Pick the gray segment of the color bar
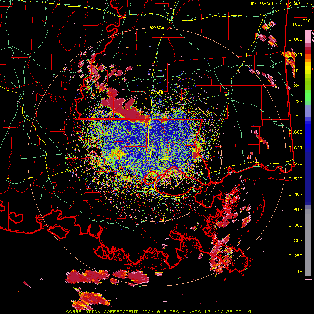This screenshot has width=314, height=314. pos(308,242)
